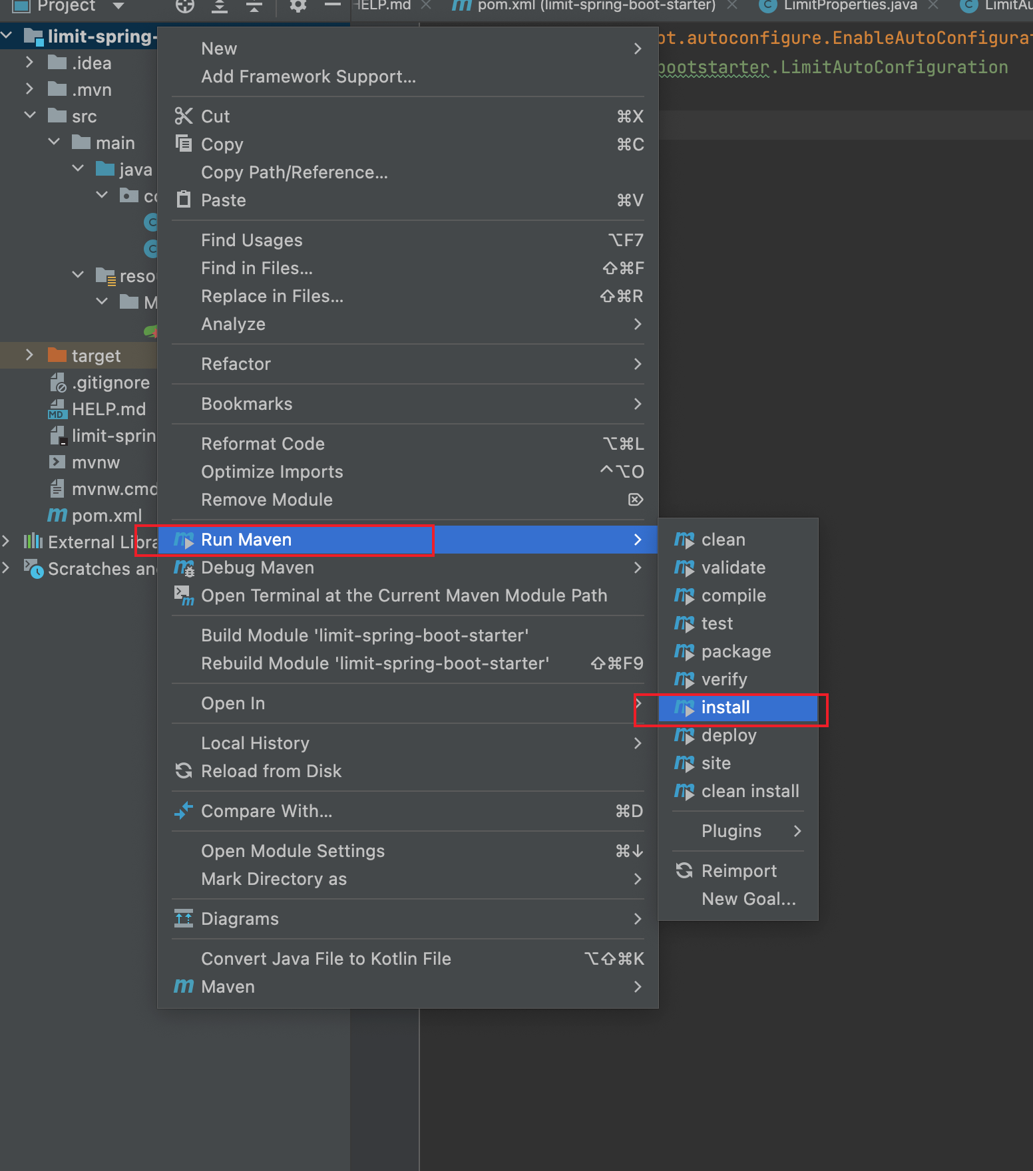This screenshot has width=1033, height=1171.
Task: Click the Hide panel minus icon
Action: click(333, 5)
